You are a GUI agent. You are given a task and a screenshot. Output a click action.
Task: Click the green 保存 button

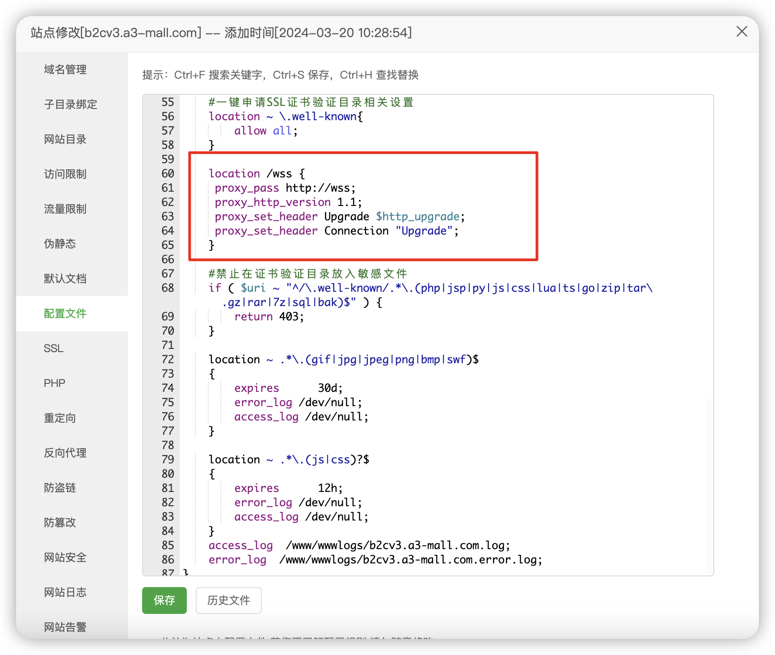[x=164, y=600]
